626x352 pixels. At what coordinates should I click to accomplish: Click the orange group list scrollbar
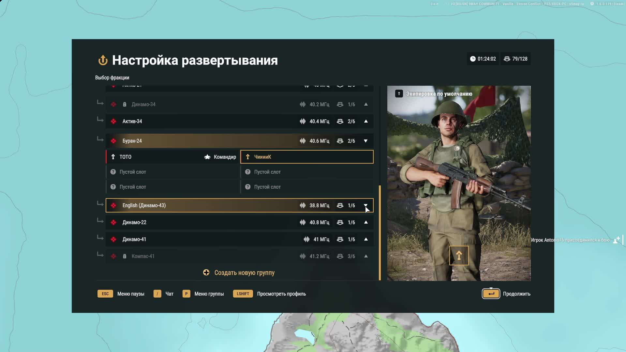[380, 233]
